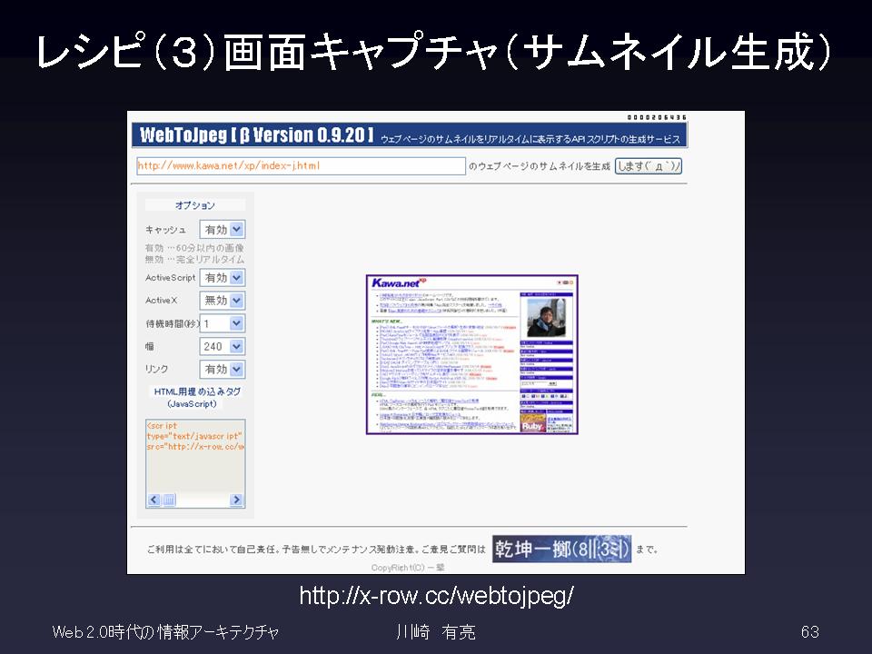Click the embed code scrollbar right arrow
This screenshot has width=872, height=654.
coord(236,500)
